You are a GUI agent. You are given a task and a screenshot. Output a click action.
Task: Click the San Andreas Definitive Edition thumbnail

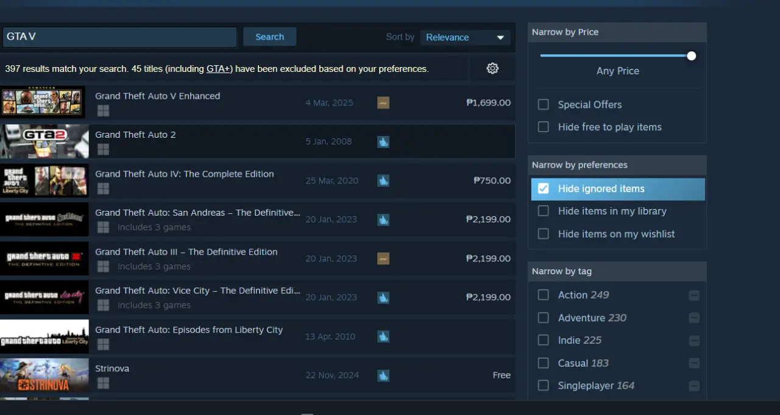coord(44,219)
